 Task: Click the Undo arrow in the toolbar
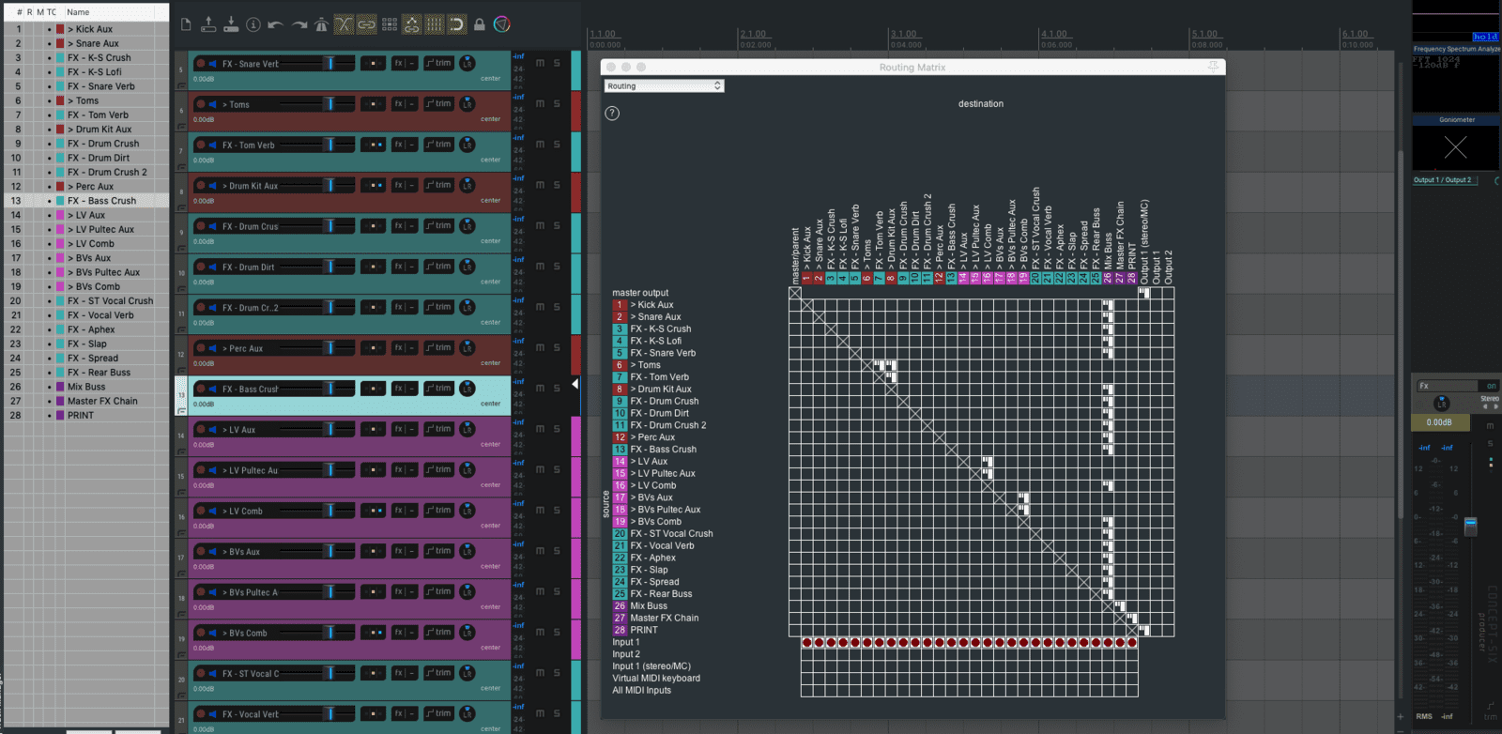[x=276, y=25]
